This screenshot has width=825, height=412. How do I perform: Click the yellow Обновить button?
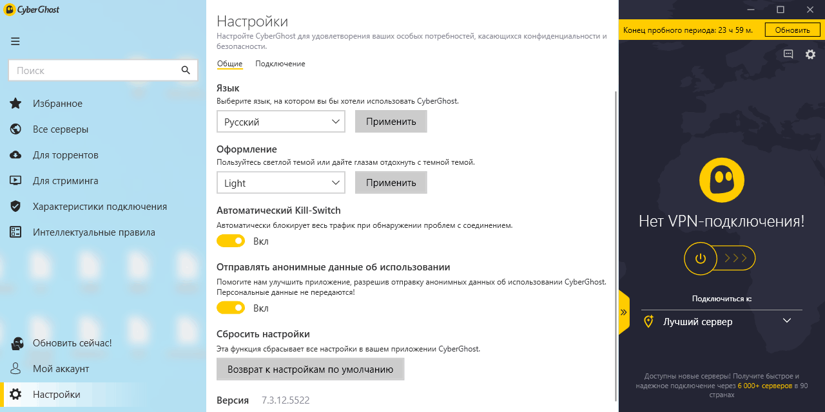point(792,30)
